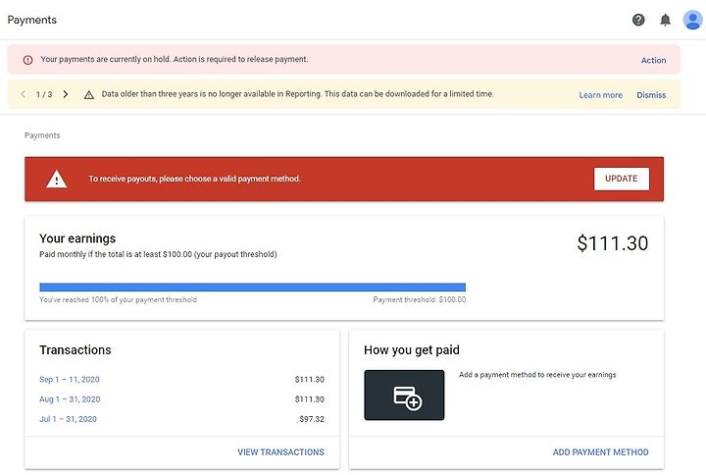706x475 pixels.
Task: Open the help question mark icon
Action: point(638,20)
